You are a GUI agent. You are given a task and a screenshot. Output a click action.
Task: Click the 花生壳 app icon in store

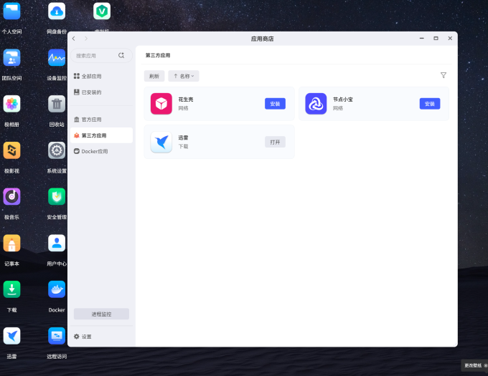click(x=161, y=104)
